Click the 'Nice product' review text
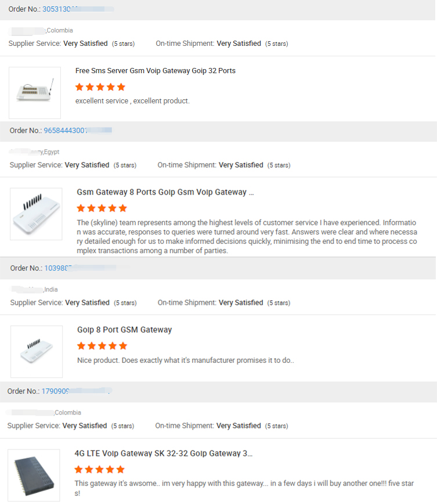This screenshot has height=504, width=437. pos(186,361)
